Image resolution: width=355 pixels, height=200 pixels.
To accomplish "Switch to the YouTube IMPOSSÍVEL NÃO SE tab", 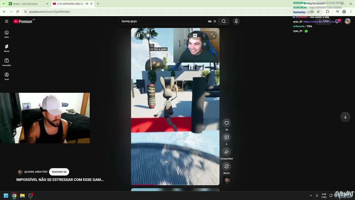I will (x=70, y=4).
